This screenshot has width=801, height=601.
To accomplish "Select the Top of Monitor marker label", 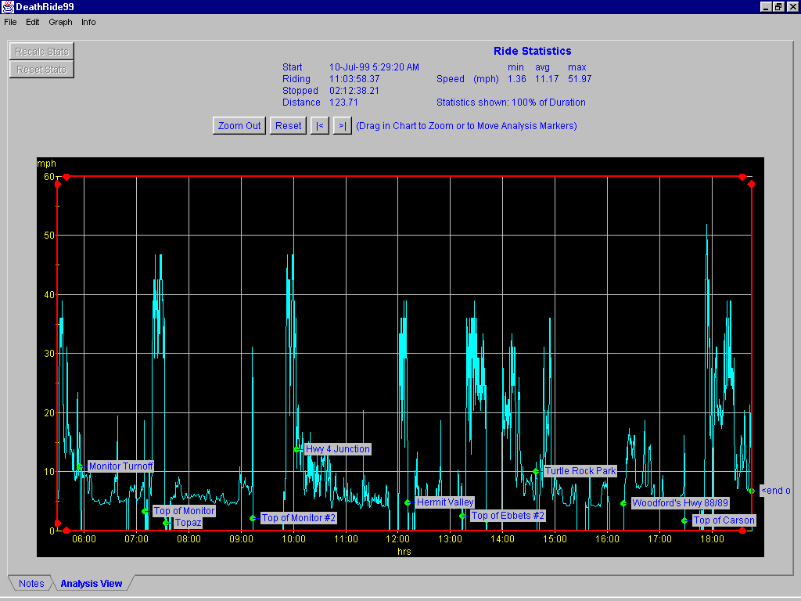I will [184, 510].
